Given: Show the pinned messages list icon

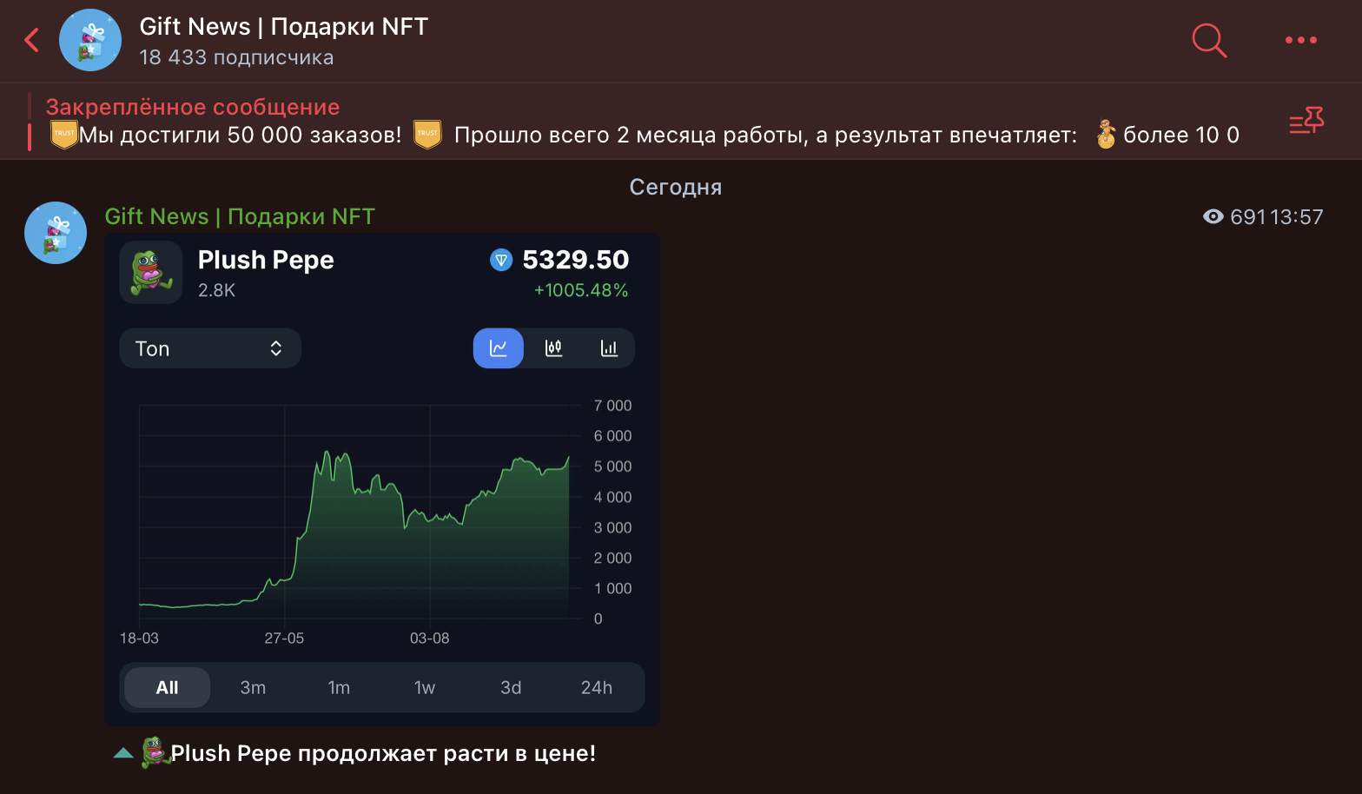Looking at the screenshot, I should pyautogui.click(x=1306, y=122).
